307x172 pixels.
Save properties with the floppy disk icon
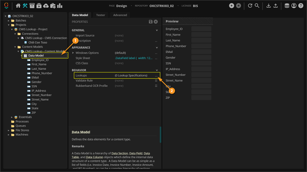151,22
